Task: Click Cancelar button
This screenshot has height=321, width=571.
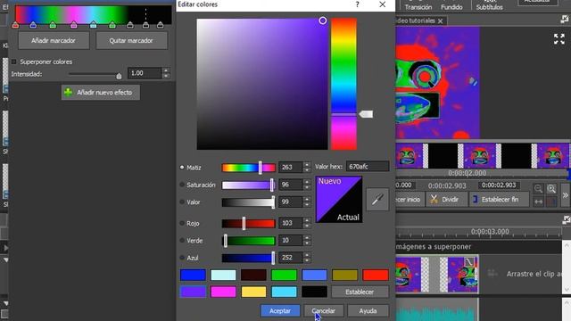Action: point(323,311)
